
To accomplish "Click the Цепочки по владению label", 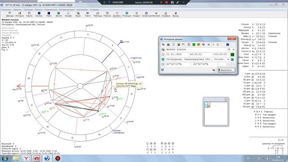I will coord(274,144).
